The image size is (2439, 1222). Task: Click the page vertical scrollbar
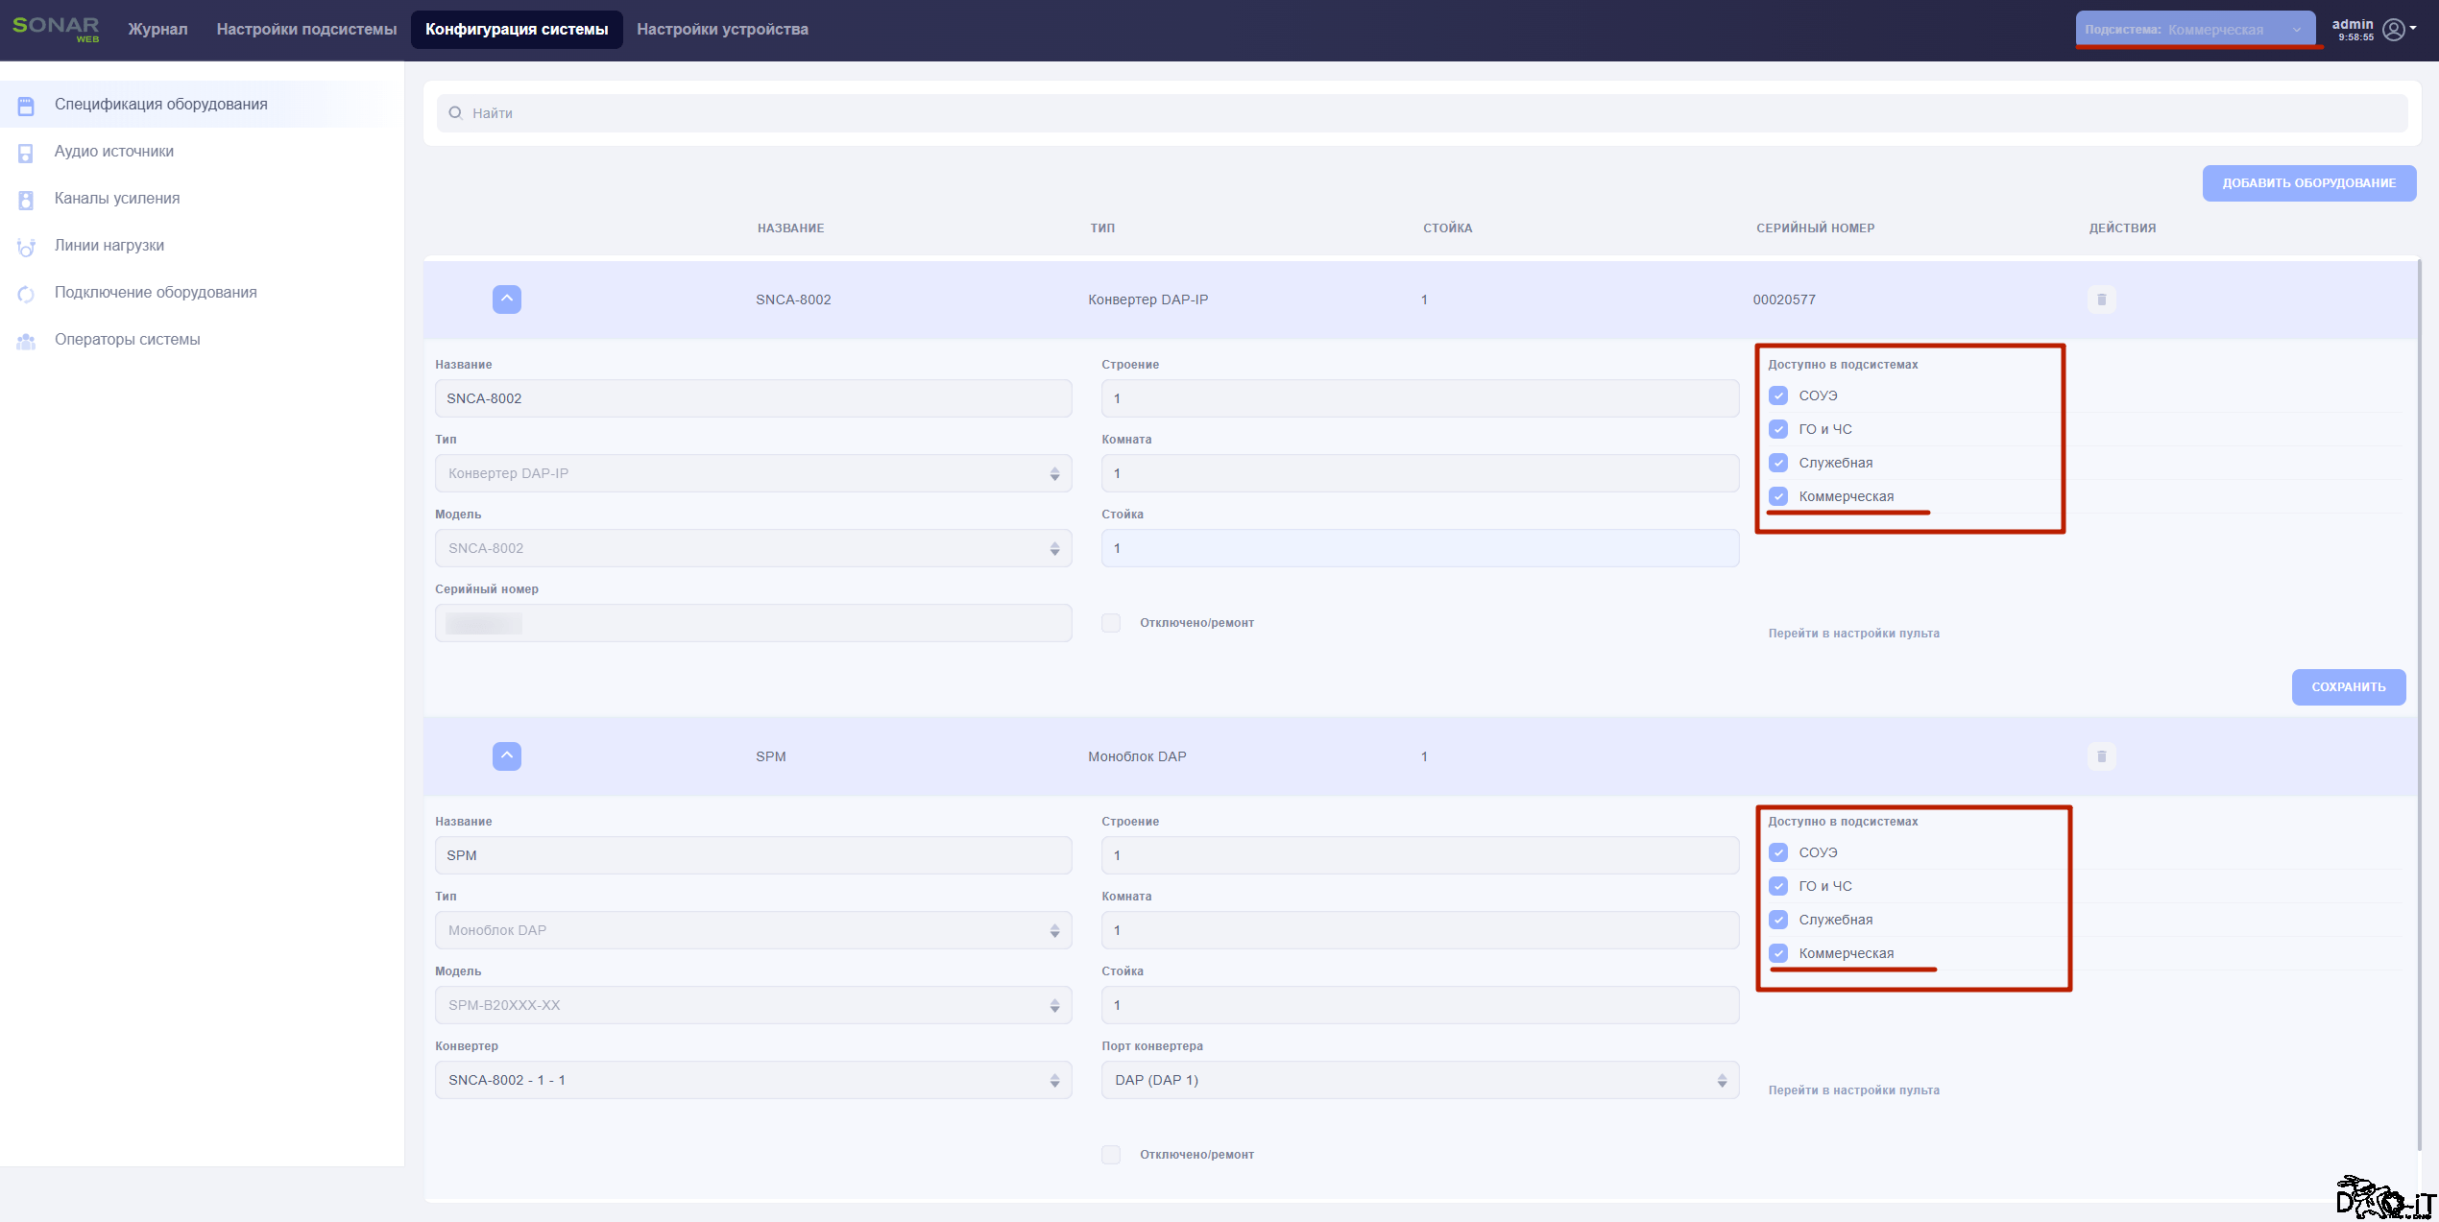[x=2419, y=704]
